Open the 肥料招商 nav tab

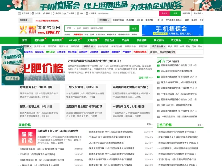click(x=39, y=40)
